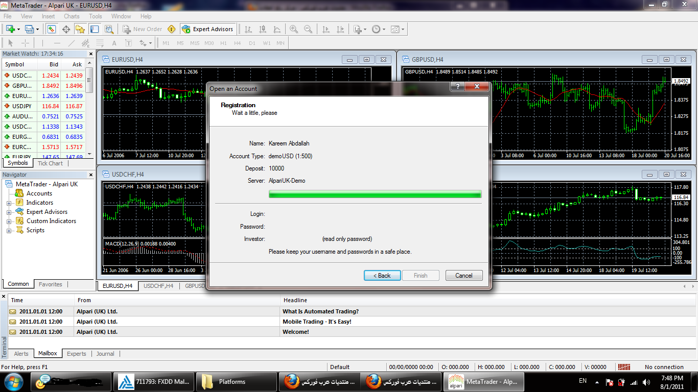The height and width of the screenshot is (392, 698).
Task: Open the New Chart dropdown arrow
Action: pyautogui.click(x=18, y=29)
